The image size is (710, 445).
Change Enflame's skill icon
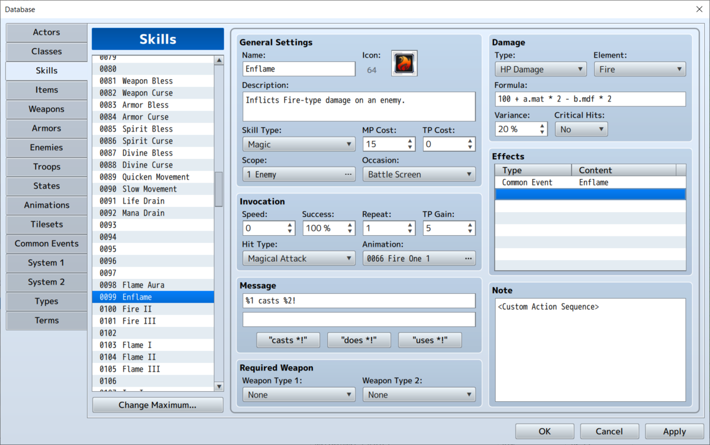click(x=404, y=63)
